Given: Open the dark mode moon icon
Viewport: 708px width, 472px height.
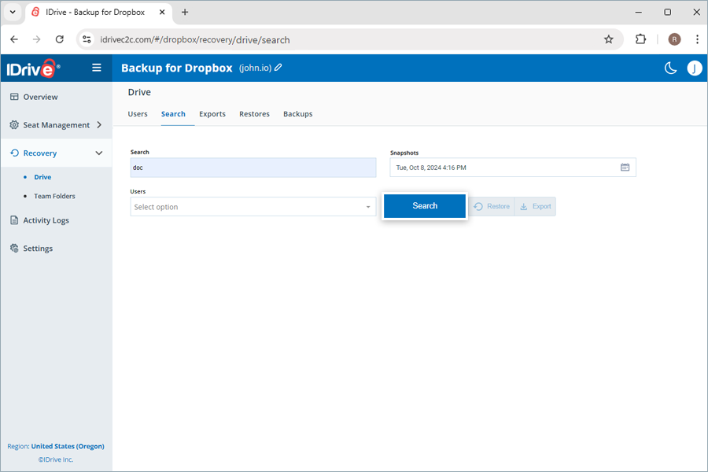Looking at the screenshot, I should point(670,68).
